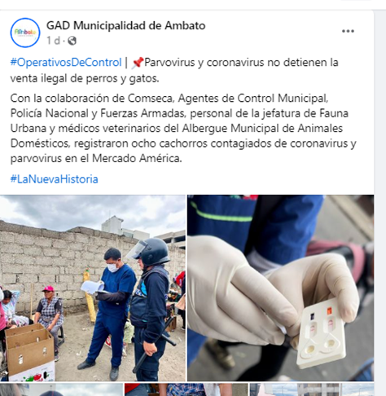This screenshot has width=386, height=396.
Task: Open the three-dots post options menu
Action: coord(348,31)
